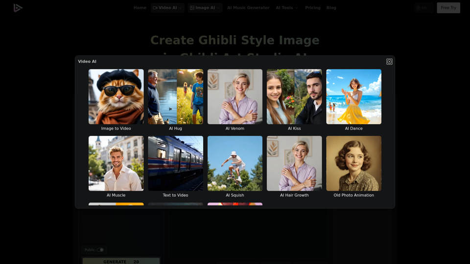Viewport: 470px width, 264px height.
Task: Go to the Home menu item
Action: (140, 8)
